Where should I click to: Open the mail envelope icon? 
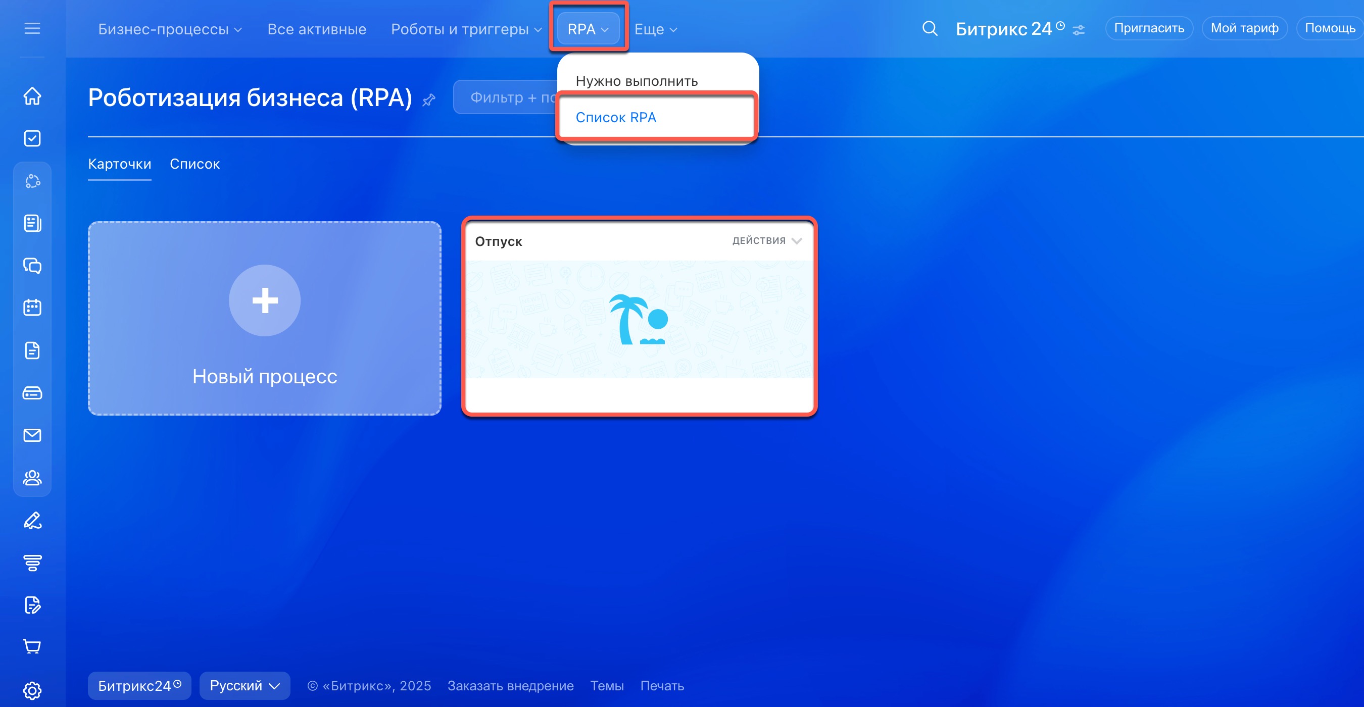tap(32, 435)
